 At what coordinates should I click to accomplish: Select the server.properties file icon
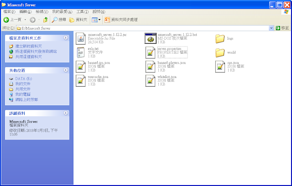point(151,52)
